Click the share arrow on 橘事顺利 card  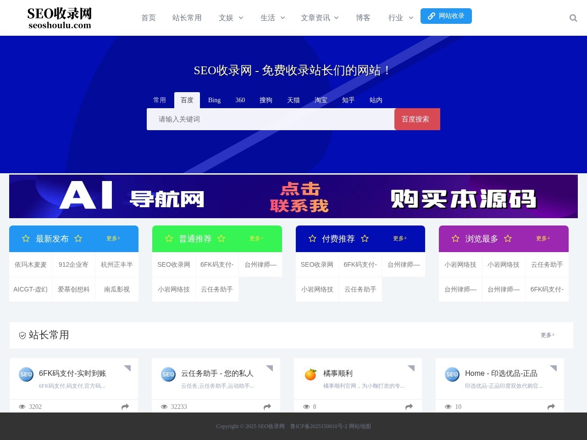(x=409, y=407)
